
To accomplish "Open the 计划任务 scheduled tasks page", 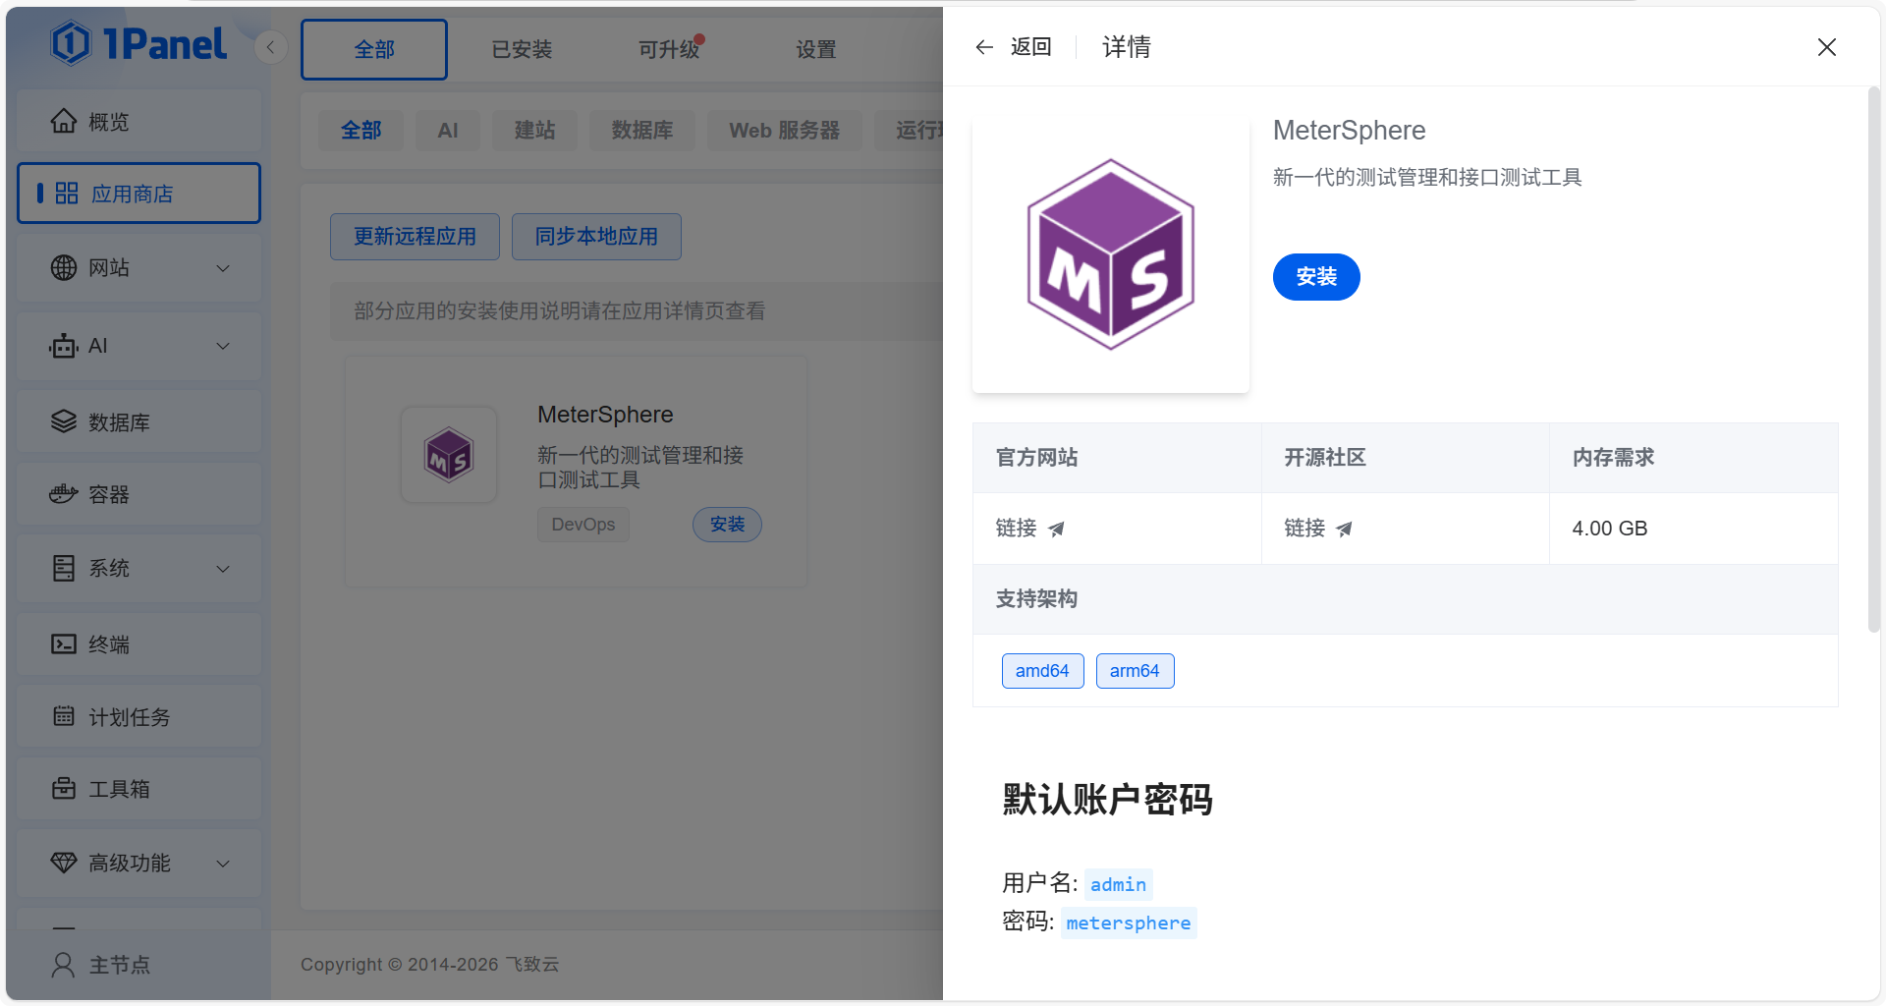I will 139,717.
